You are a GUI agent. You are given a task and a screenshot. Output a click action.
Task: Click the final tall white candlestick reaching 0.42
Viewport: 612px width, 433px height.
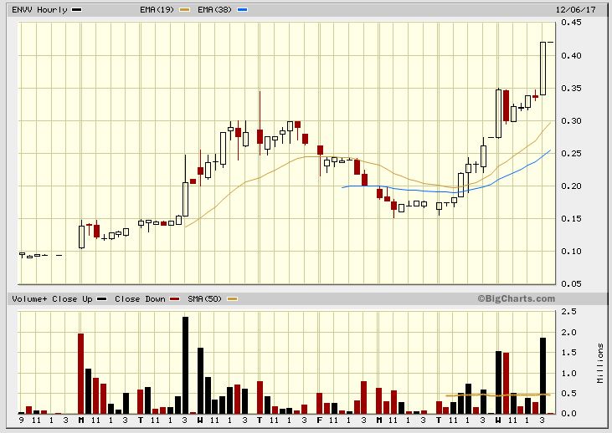(x=543, y=69)
